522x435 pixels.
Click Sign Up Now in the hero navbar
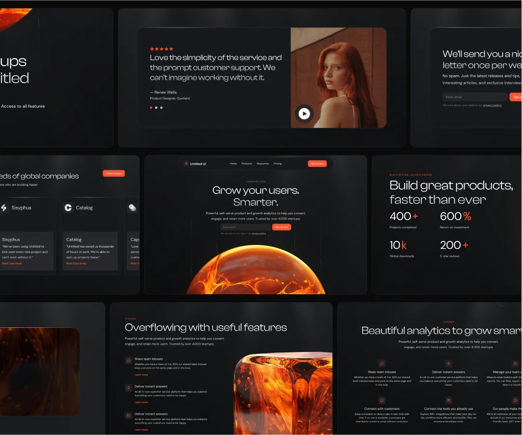[317, 164]
